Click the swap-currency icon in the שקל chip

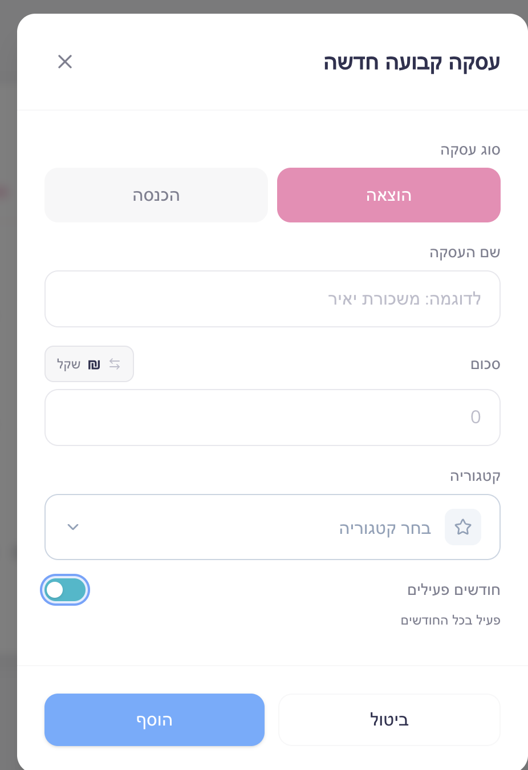coord(114,363)
